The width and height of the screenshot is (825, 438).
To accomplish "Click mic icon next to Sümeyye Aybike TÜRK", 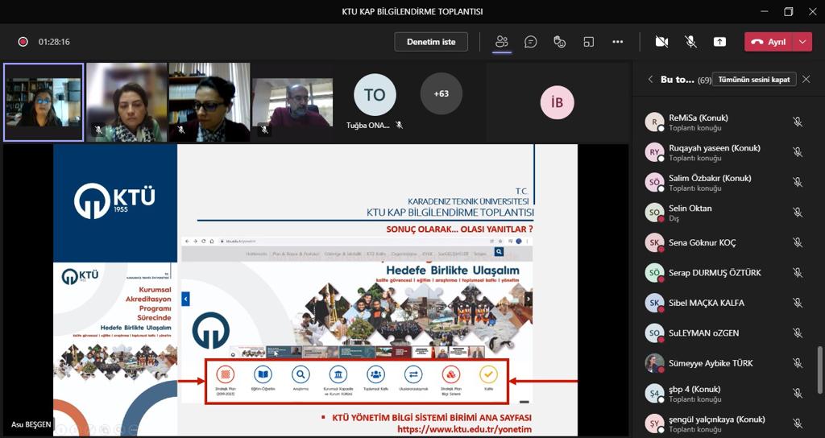I will coord(798,363).
